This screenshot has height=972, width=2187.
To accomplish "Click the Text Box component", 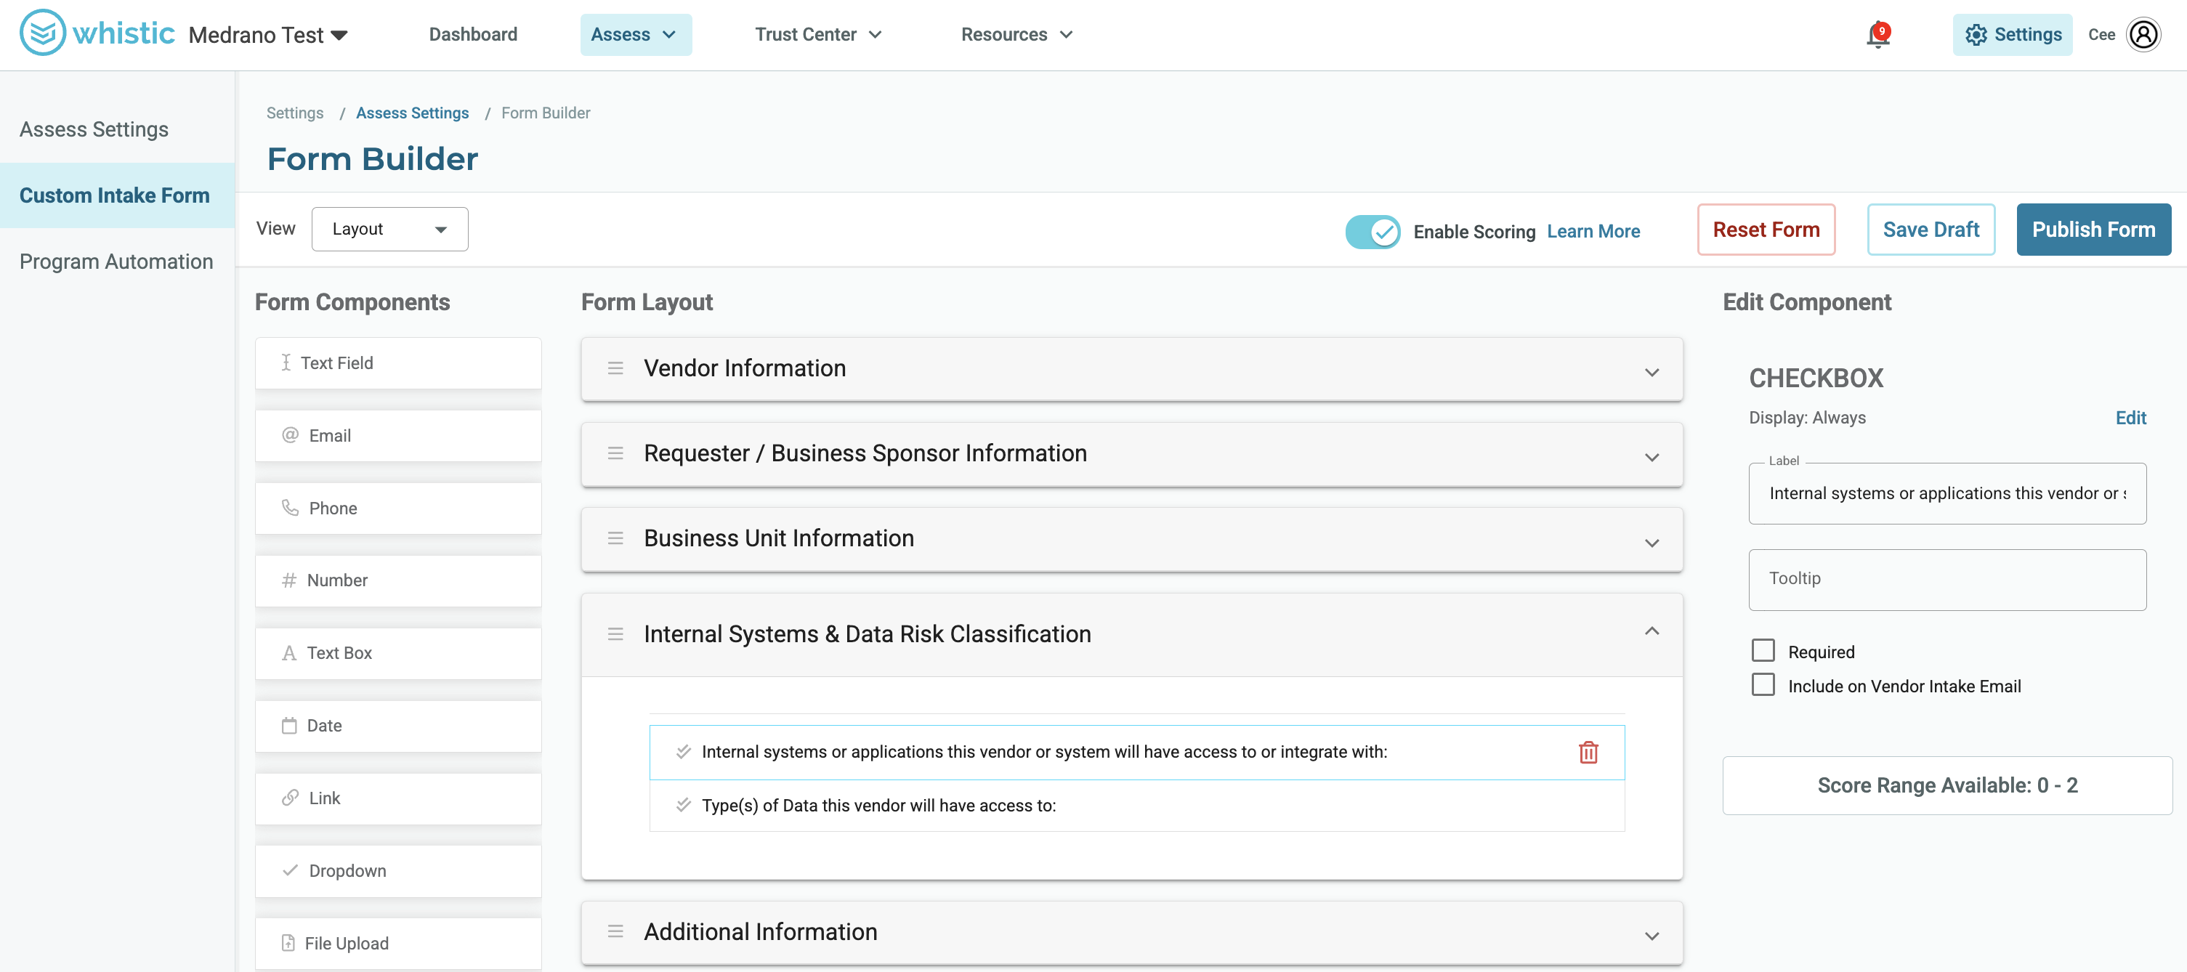I will 398,653.
